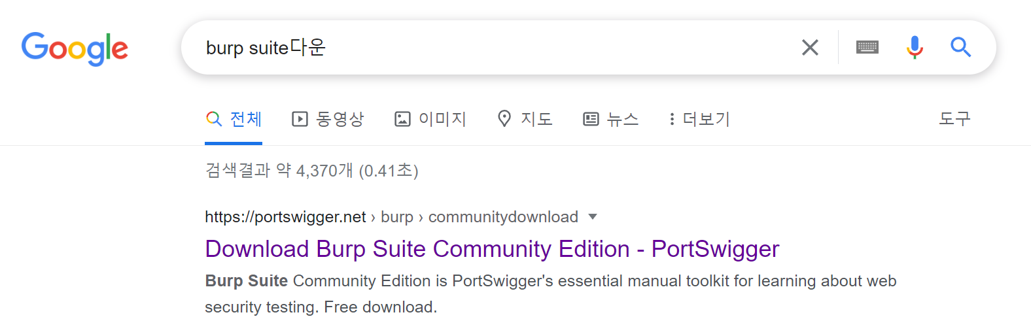Select the 전체 tab
The image size is (1031, 336).
[234, 119]
